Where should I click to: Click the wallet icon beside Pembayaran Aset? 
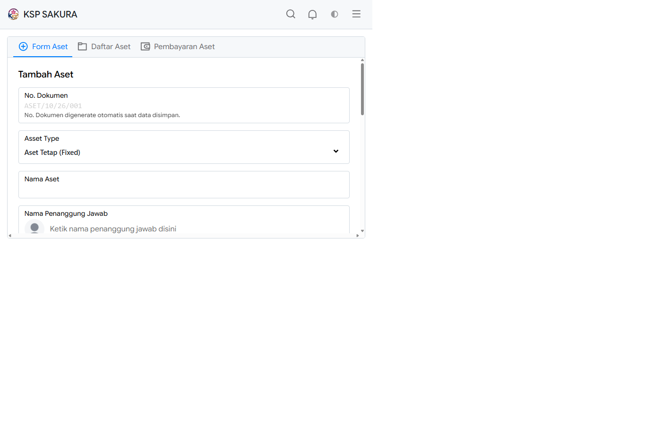coord(145,46)
